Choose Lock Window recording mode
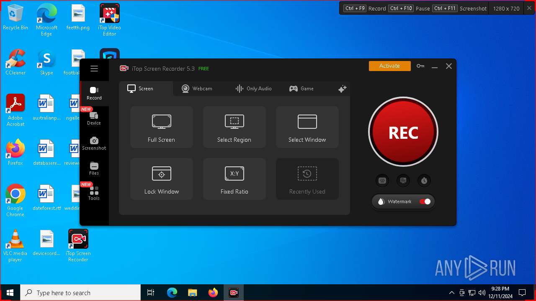The height and width of the screenshot is (301, 536). (162, 179)
